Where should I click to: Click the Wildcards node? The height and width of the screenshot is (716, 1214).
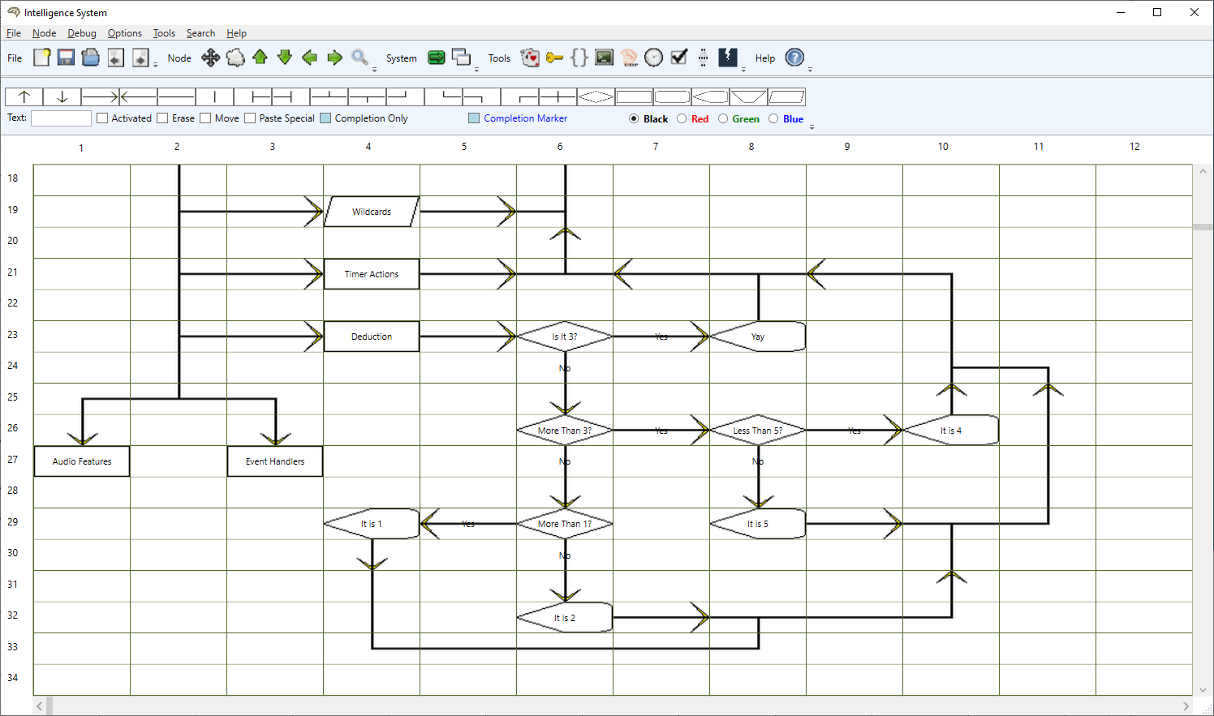(372, 212)
